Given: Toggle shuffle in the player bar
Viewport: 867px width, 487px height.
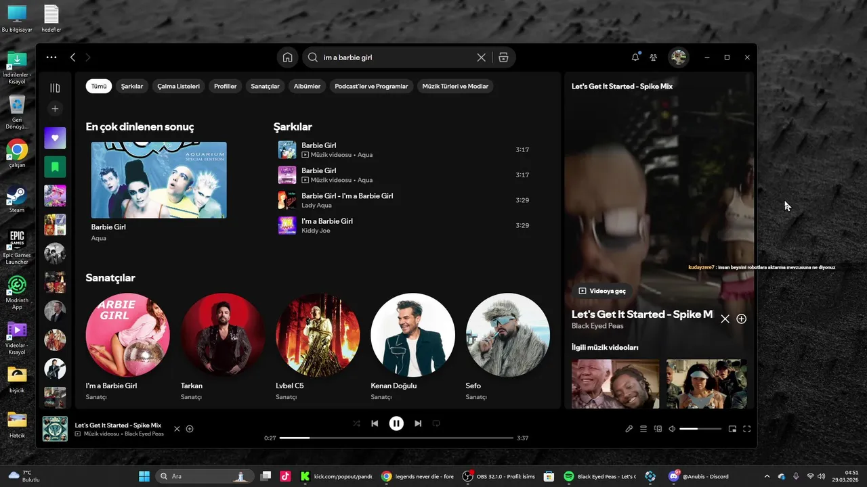Looking at the screenshot, I should tap(356, 423).
